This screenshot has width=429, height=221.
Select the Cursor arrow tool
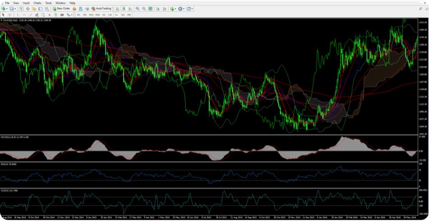pos(3,15)
